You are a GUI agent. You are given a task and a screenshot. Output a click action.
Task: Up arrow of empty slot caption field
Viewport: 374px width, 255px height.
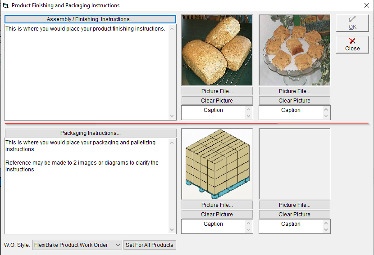(x=326, y=223)
